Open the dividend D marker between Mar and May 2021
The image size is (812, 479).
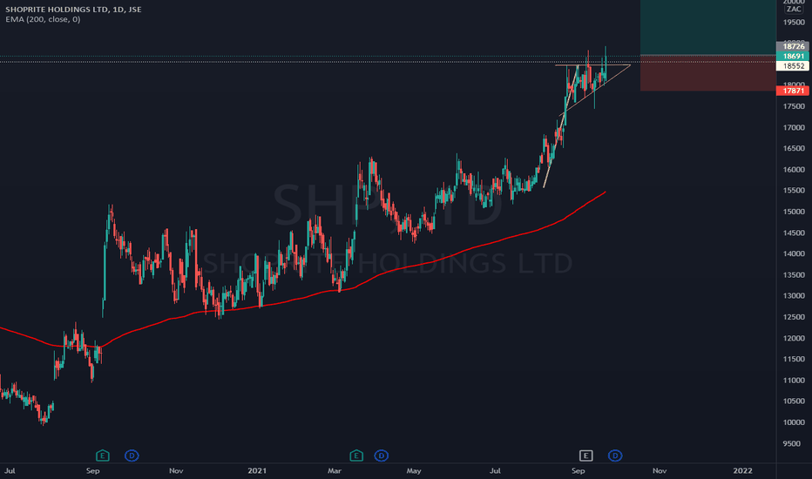click(381, 455)
